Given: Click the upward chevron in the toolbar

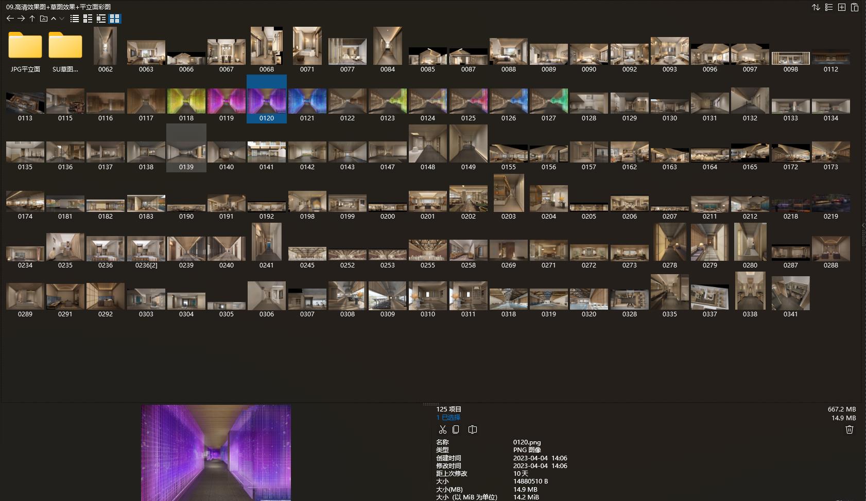Looking at the screenshot, I should click(54, 19).
